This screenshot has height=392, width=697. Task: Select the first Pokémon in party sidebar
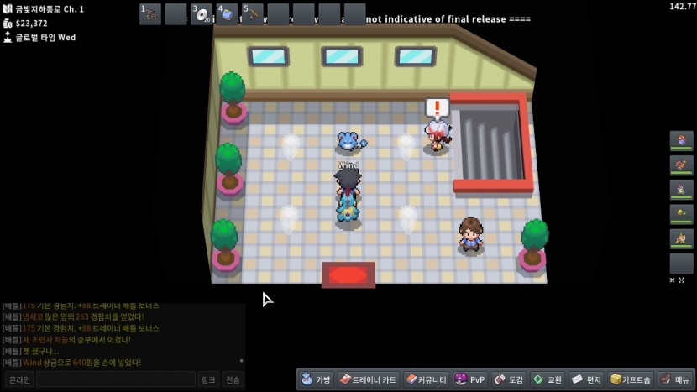pyautogui.click(x=681, y=141)
